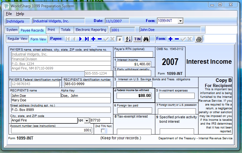Switch to the Totals tab

point(66,30)
